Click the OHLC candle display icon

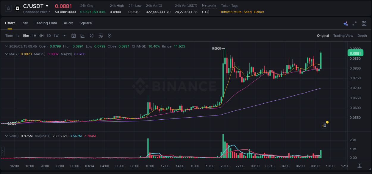91,36
